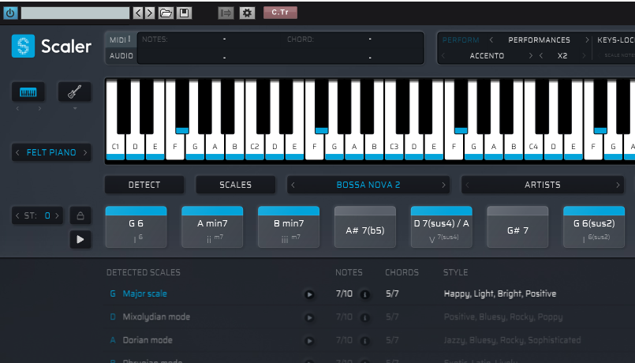Go to previous preset arrow in top bar
Viewport: 635px width, 363px height.
138,13
